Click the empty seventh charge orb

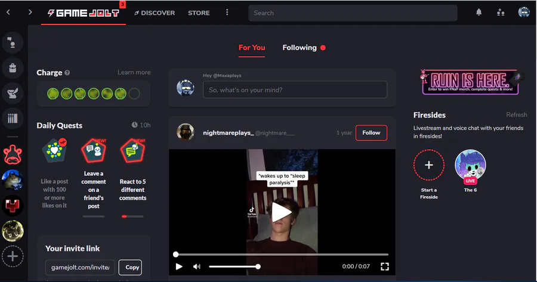[x=134, y=94]
